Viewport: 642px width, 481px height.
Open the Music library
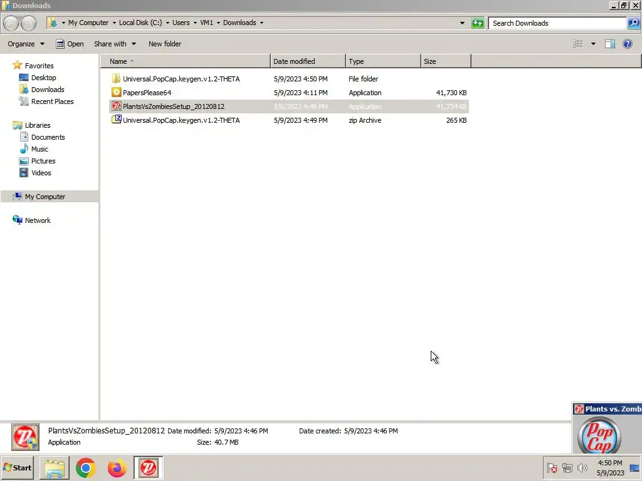[x=39, y=149]
